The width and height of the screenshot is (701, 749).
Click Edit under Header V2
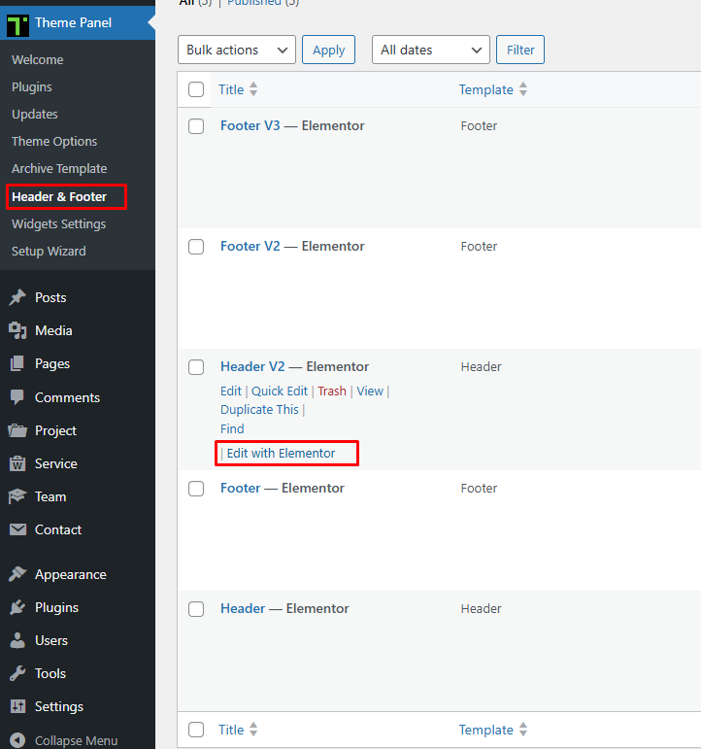click(231, 392)
